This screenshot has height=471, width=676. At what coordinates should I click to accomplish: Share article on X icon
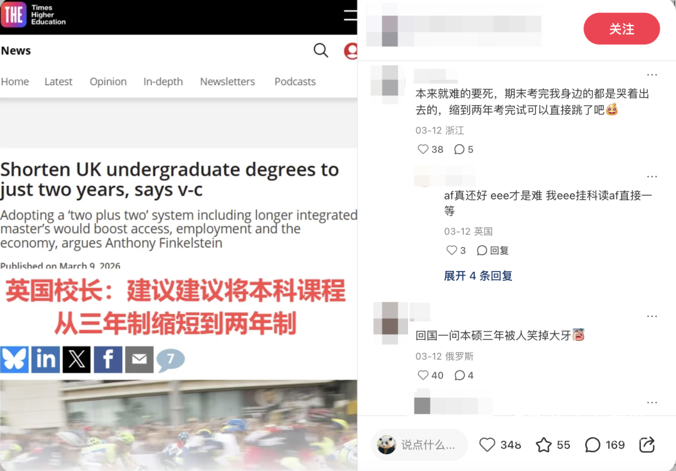[77, 360]
